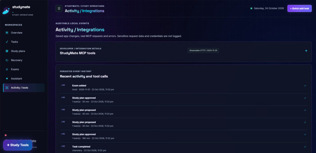Image resolution: width=316 pixels, height=153 pixels.
Task: Click the green status dot beside date
Action: [x=251, y=9]
